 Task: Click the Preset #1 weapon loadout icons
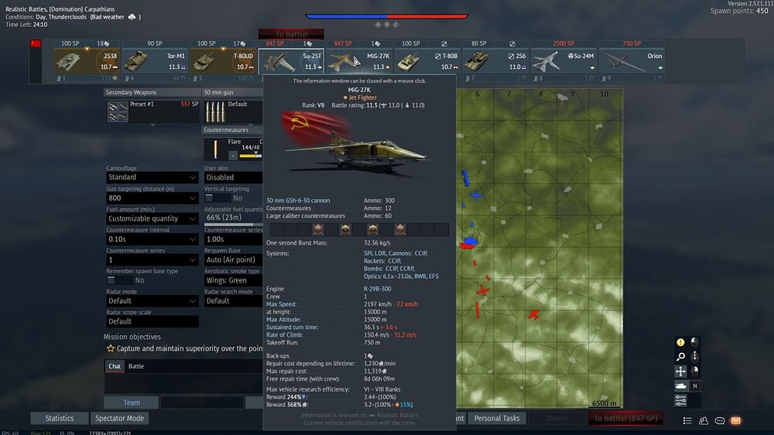coord(118,111)
